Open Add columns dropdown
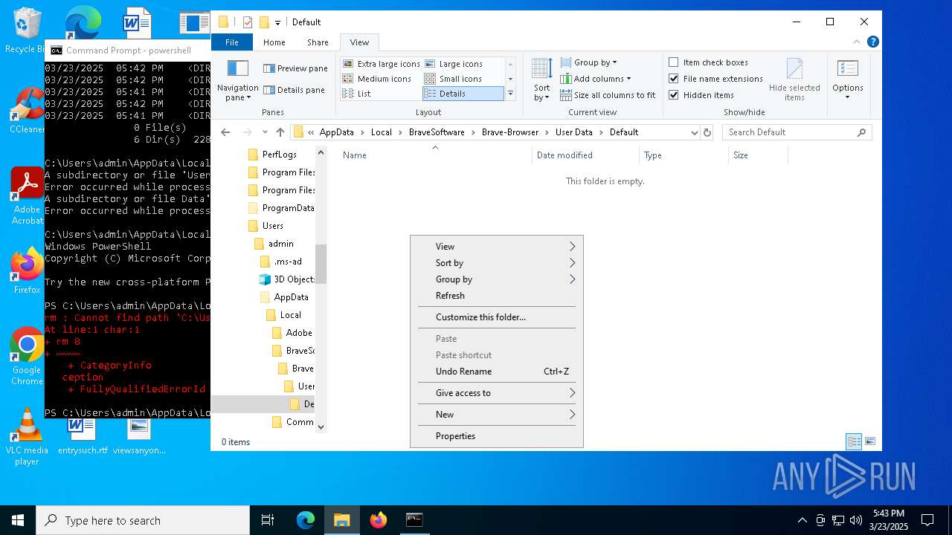 (x=595, y=79)
